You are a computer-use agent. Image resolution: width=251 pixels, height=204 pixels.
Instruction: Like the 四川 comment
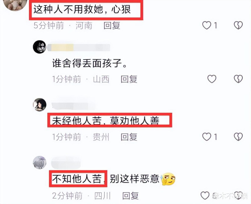205,196
